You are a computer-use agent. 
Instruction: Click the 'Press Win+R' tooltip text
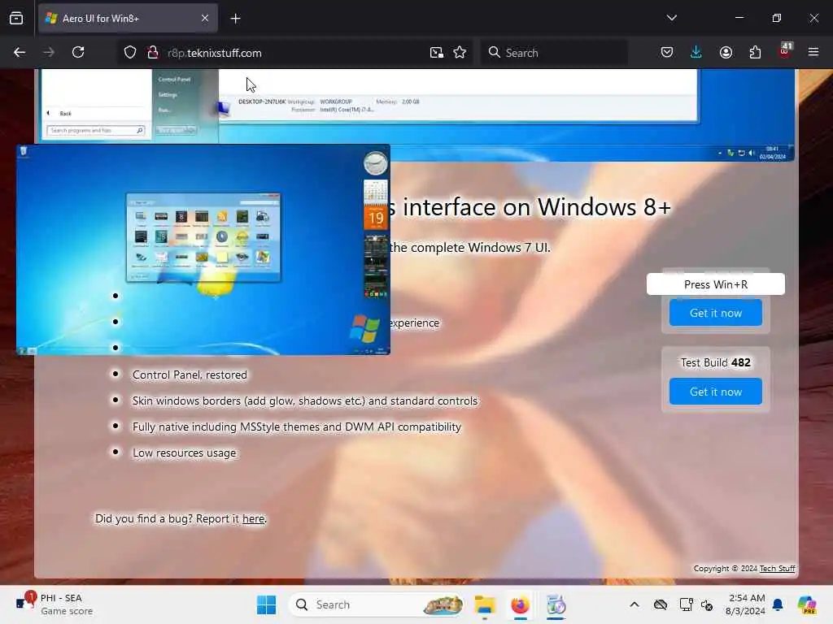716,284
